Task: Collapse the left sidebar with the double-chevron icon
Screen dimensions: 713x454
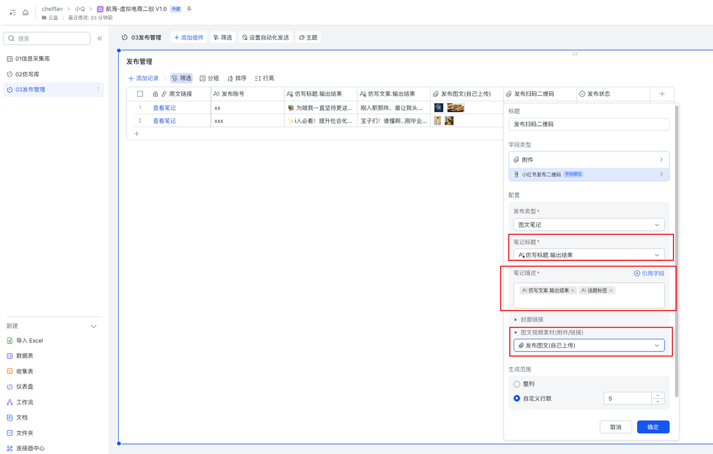Action: (100, 38)
